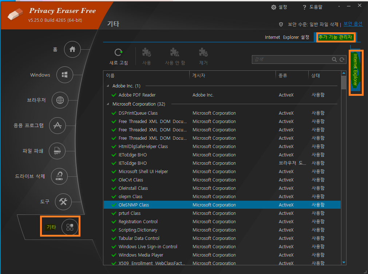
Task: Open the Home (홈) section
Action: [72, 49]
